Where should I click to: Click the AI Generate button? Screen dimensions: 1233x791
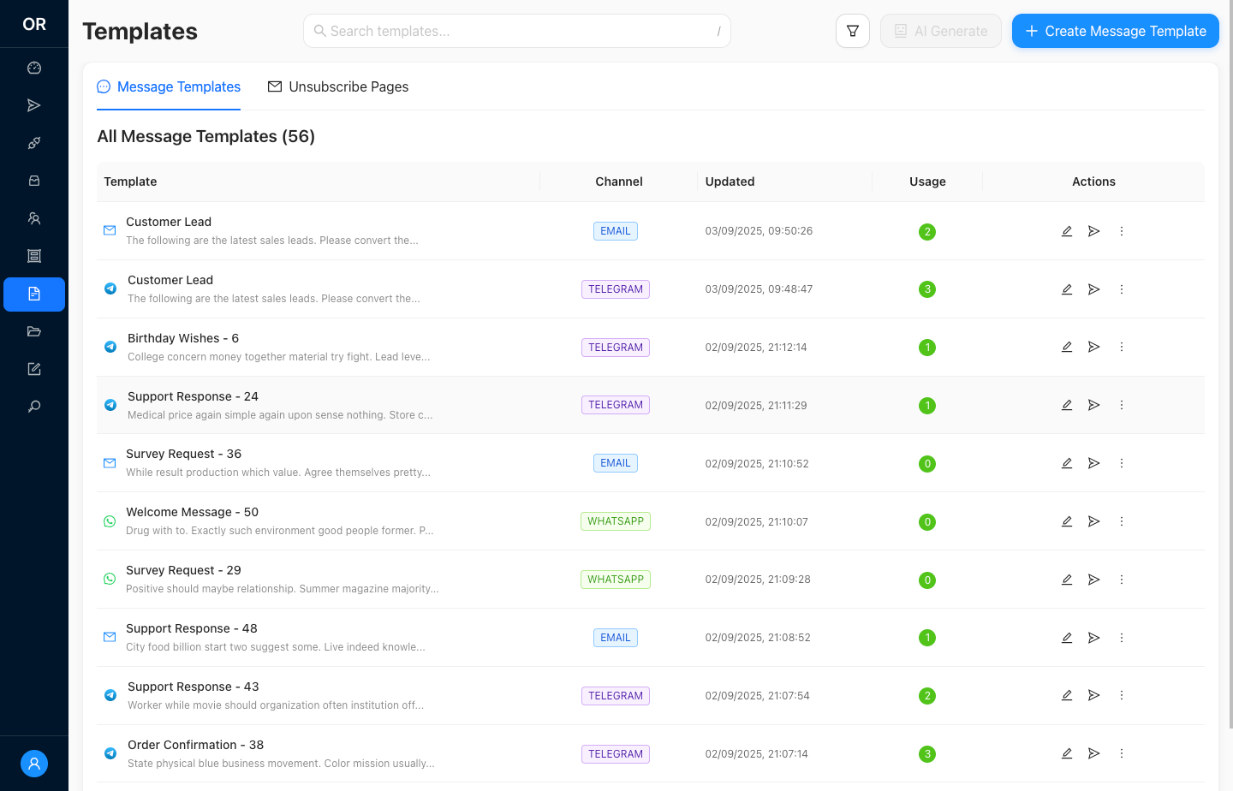pos(940,31)
